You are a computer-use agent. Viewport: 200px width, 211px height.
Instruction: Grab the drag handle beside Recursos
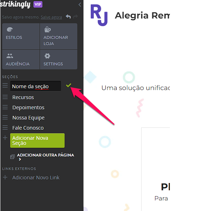(x=5, y=97)
